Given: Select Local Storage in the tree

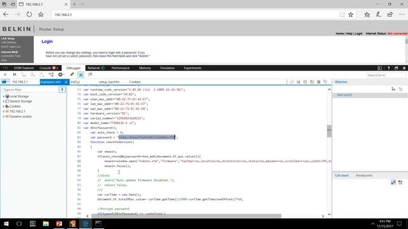Looking at the screenshot, I should click(x=19, y=96).
